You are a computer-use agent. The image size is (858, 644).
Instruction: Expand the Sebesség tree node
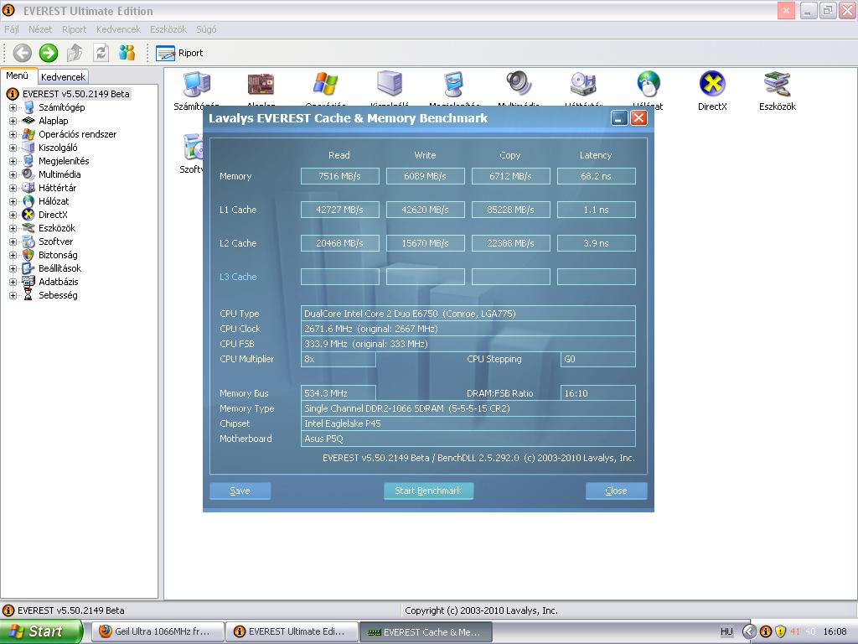tap(13, 295)
